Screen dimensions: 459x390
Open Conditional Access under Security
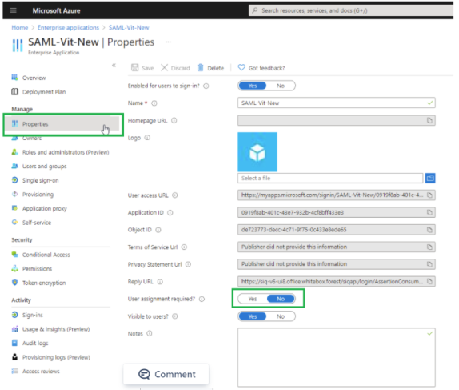pos(41,255)
